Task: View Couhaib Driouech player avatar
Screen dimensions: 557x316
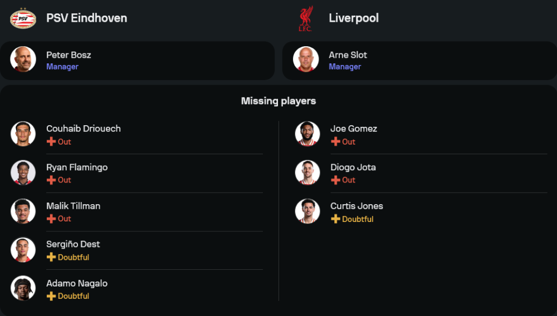Action: pos(23,134)
